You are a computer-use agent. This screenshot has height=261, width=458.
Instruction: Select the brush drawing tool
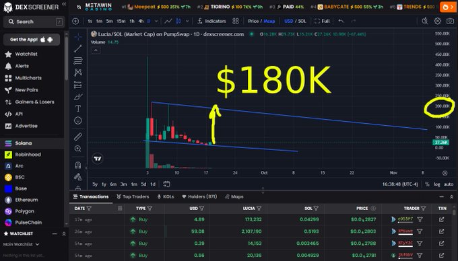tap(78, 97)
